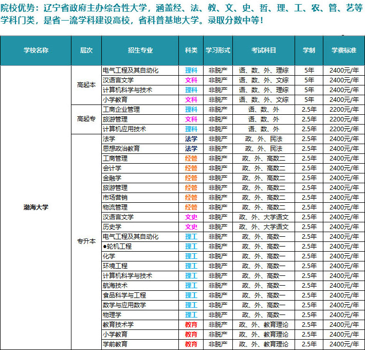The image size is (365, 350).
Task: Select the 专升本 level cell
Action: pos(86,241)
